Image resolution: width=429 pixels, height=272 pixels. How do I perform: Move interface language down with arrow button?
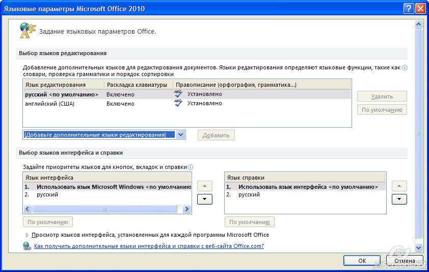click(205, 199)
